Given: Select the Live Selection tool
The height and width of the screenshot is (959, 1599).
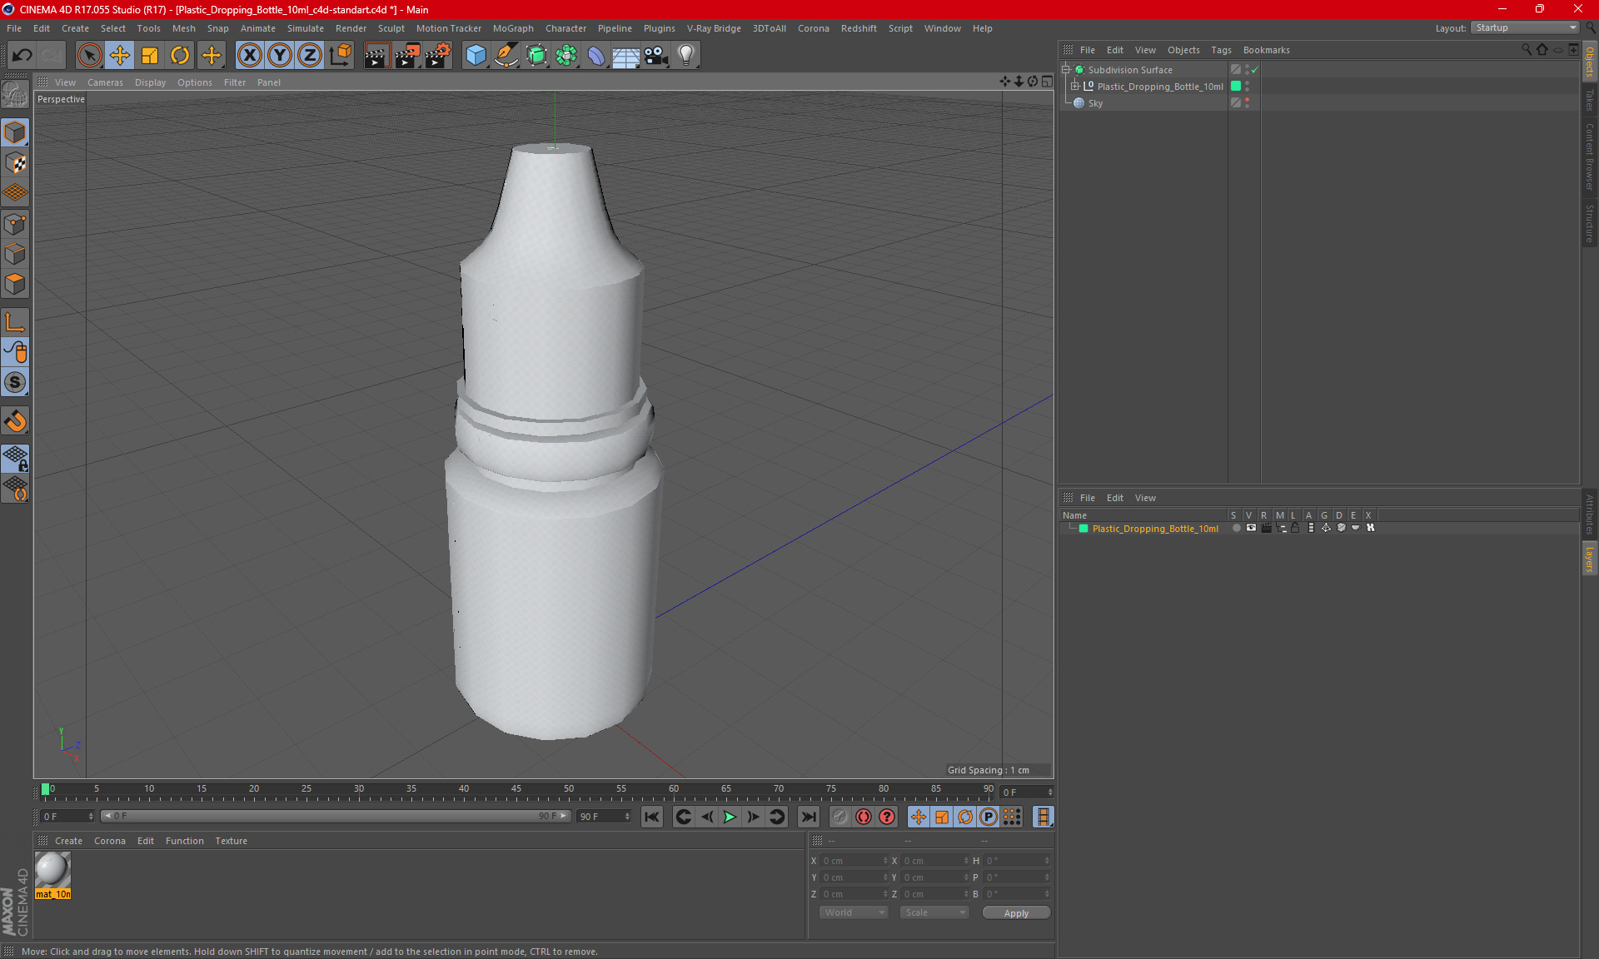Looking at the screenshot, I should [89, 55].
